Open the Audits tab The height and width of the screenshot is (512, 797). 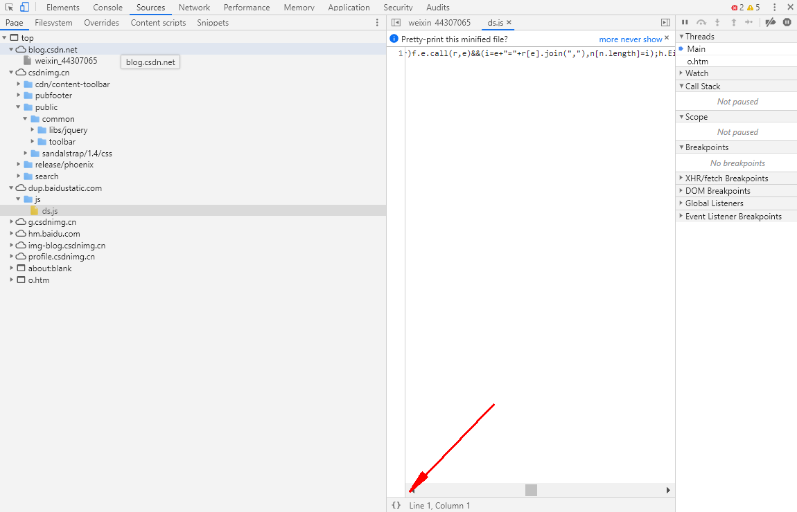click(x=438, y=8)
